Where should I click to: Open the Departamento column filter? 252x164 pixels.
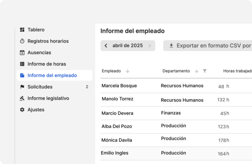point(205,71)
